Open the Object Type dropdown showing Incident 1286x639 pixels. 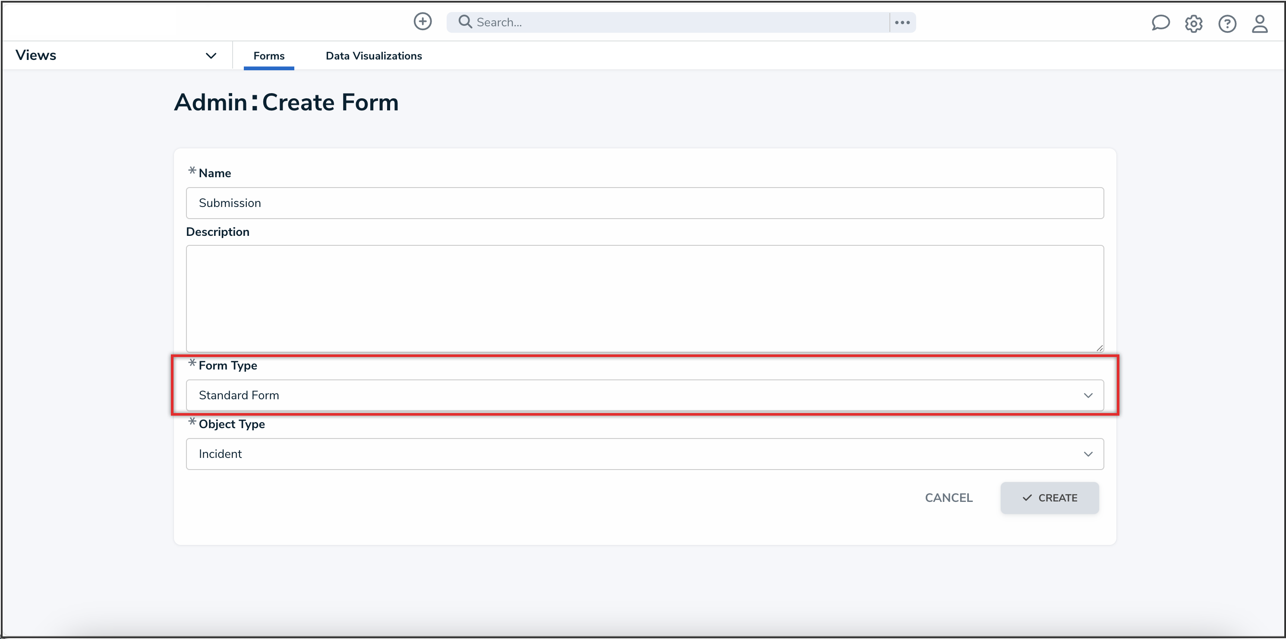644,454
